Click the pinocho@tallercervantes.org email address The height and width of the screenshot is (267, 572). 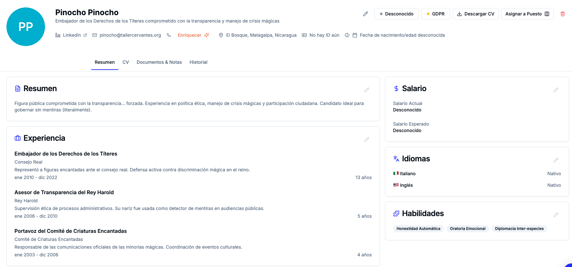pyautogui.click(x=130, y=35)
